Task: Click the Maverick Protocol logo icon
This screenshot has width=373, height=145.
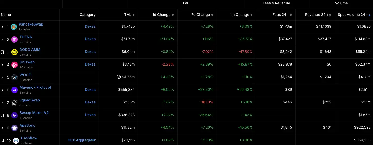Action: coord(14,90)
